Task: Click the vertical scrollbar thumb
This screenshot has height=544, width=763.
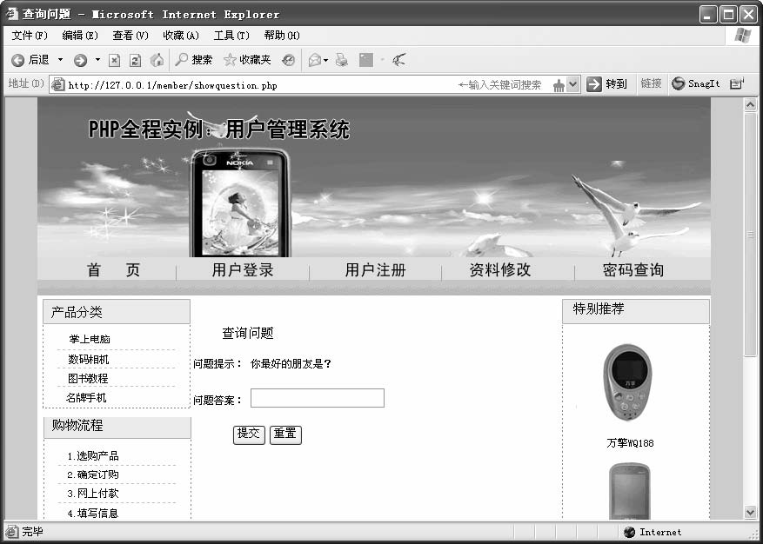Action: point(750,235)
